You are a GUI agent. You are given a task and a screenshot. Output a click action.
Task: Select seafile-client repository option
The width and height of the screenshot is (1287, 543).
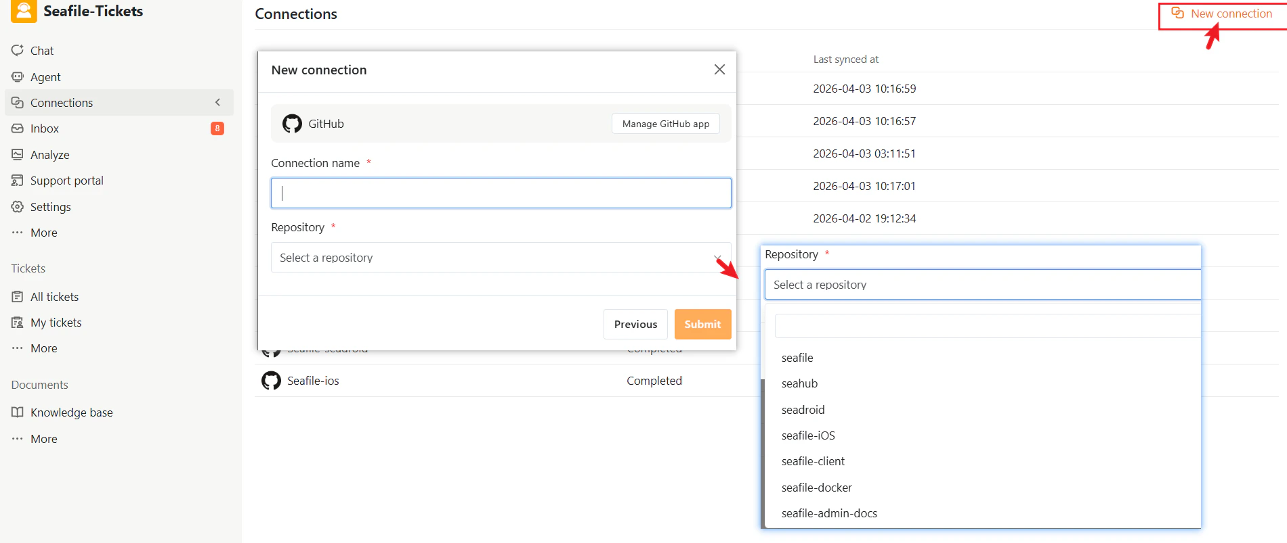[813, 461]
